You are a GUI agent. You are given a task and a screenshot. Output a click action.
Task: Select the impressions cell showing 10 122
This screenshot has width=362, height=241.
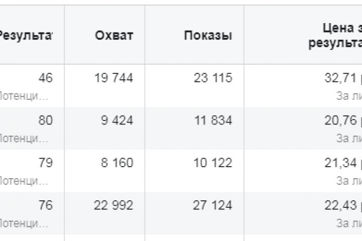coord(213,163)
